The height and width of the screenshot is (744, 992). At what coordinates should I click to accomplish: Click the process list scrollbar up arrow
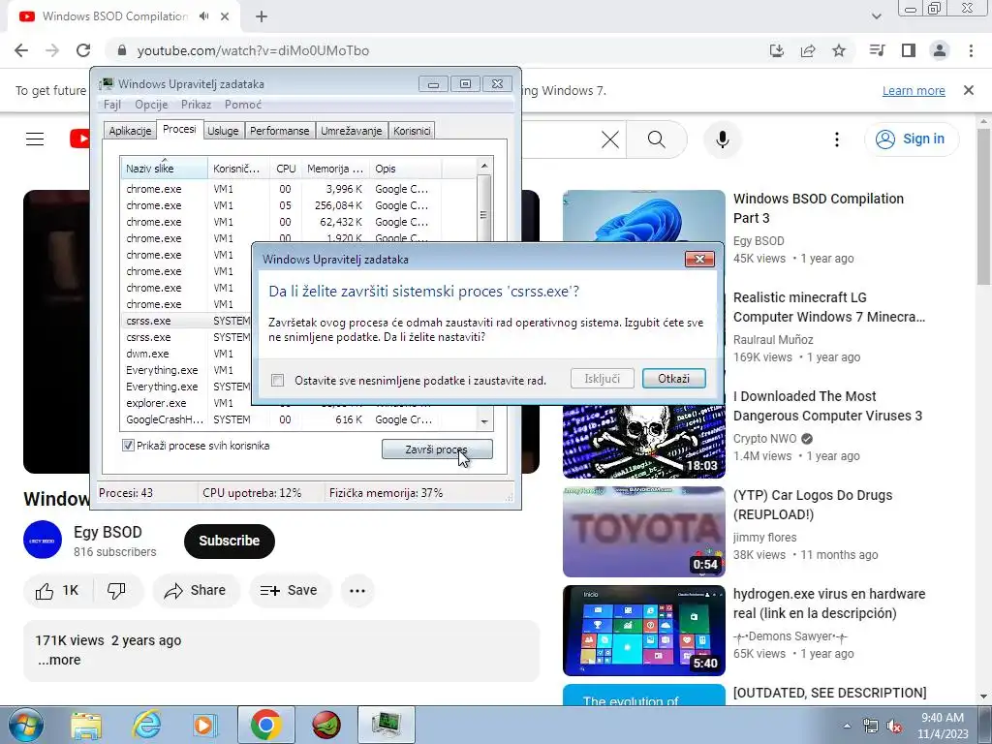click(484, 166)
